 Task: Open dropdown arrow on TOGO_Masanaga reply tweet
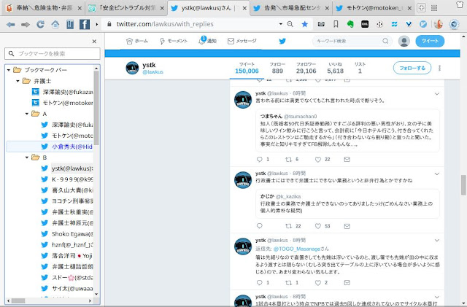[436, 241]
